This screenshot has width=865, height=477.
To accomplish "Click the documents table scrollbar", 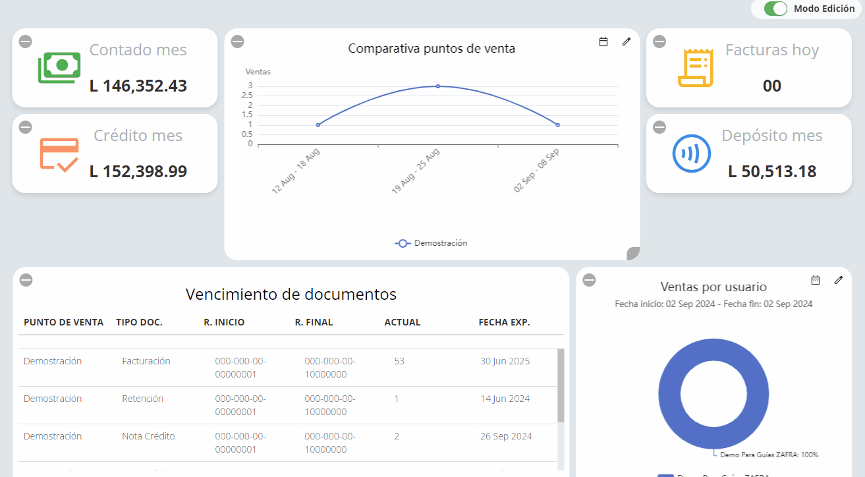I will (x=561, y=385).
